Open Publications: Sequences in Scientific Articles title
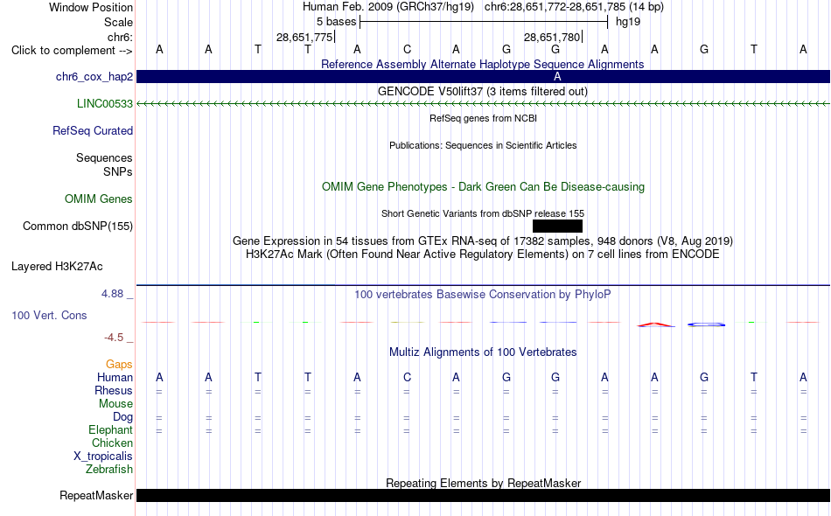The width and height of the screenshot is (831, 516). coord(483,145)
